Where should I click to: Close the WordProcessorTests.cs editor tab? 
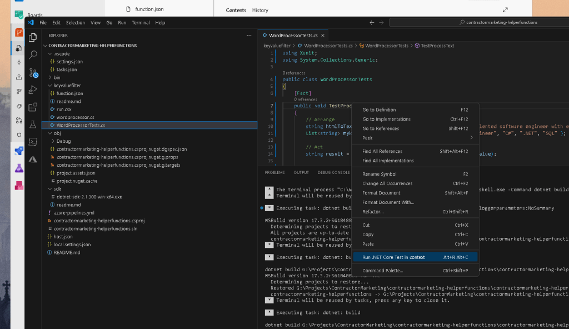pos(323,36)
